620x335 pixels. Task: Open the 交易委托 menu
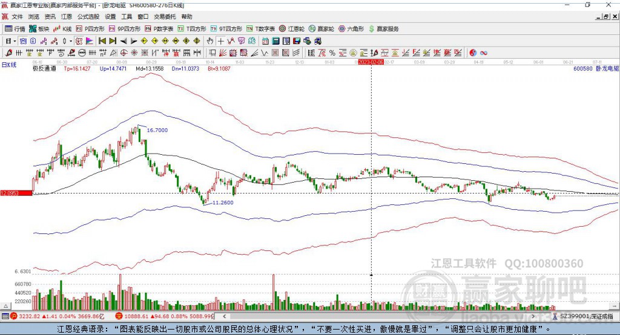point(165,16)
